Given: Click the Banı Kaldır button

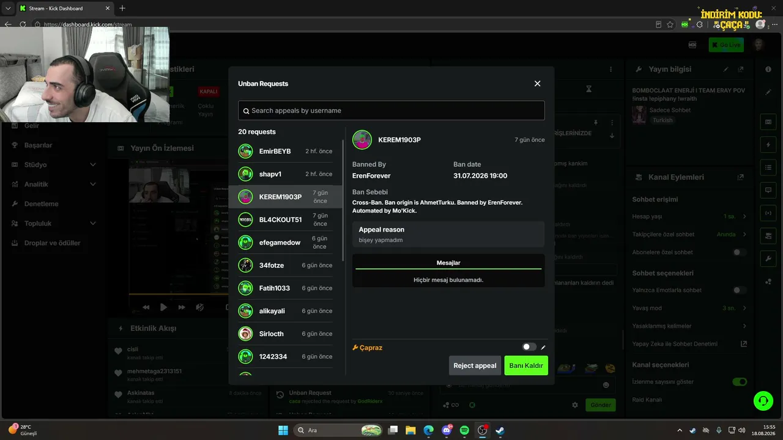Looking at the screenshot, I should pos(526,365).
